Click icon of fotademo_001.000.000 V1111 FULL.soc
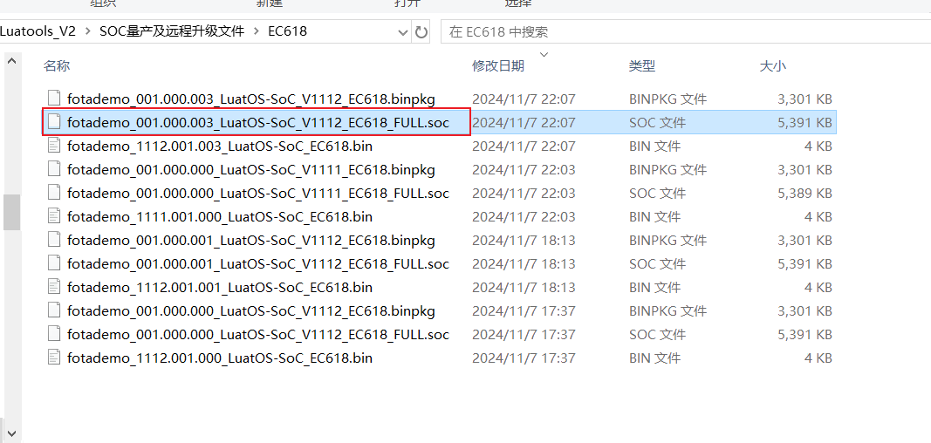The height and width of the screenshot is (443, 931). (x=54, y=193)
